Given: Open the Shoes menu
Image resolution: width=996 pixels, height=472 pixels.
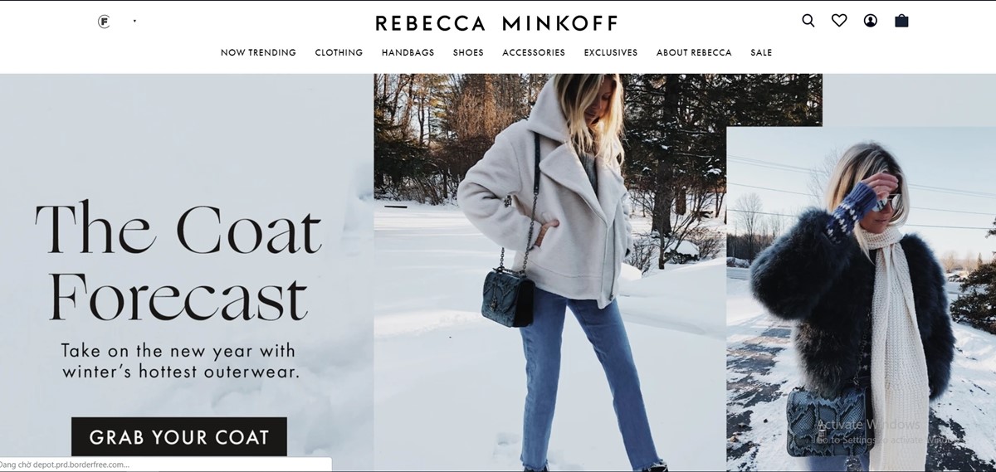Looking at the screenshot, I should (x=468, y=52).
